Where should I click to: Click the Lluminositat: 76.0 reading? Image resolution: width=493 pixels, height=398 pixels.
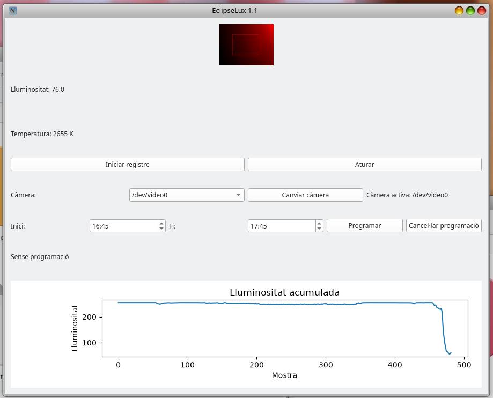point(38,89)
